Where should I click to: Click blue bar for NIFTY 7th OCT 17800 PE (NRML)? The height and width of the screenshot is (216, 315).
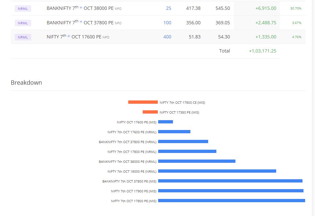click(187, 151)
